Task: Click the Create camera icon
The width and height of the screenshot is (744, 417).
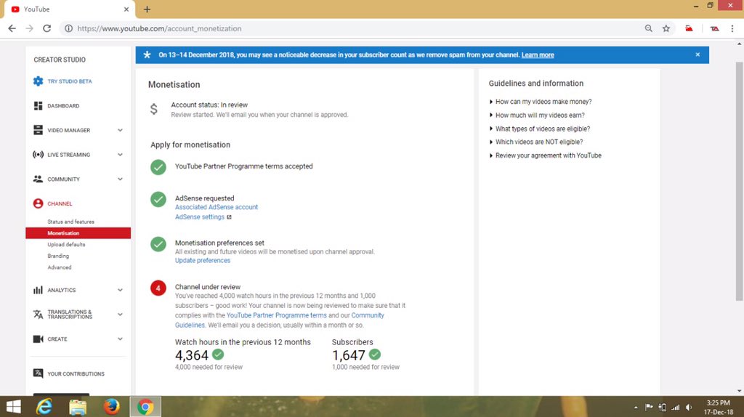Action: 38,339
